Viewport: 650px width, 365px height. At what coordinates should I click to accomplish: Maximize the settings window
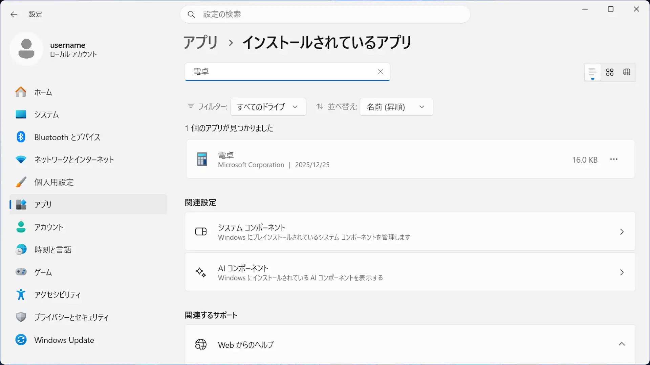(611, 9)
